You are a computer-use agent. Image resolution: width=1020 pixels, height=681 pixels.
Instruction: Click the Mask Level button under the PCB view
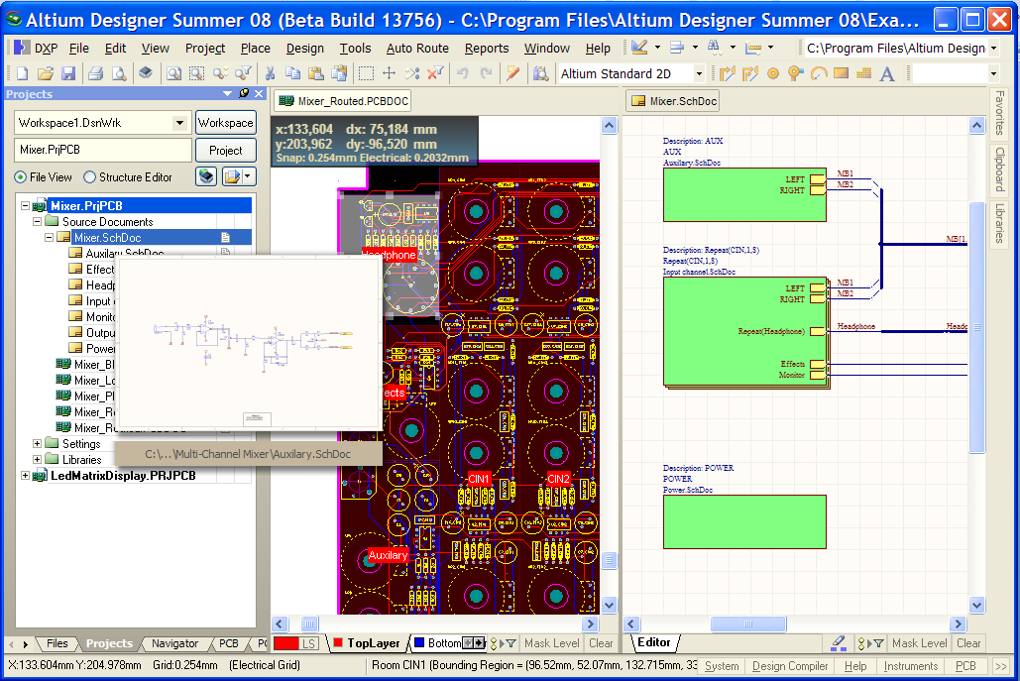pos(551,643)
